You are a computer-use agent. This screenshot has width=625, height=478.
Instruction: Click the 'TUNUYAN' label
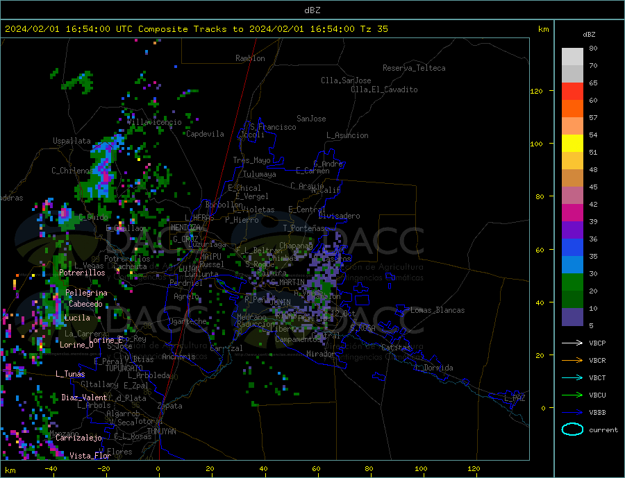161,432
